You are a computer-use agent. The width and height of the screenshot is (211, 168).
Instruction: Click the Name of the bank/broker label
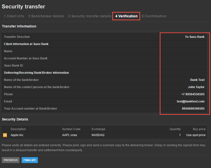pos(21,80)
